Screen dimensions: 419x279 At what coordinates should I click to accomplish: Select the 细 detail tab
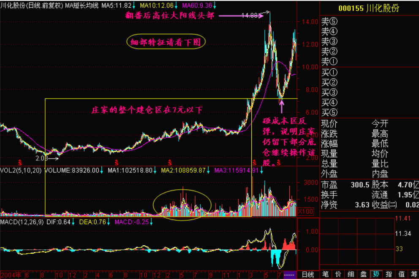pos(350,274)
